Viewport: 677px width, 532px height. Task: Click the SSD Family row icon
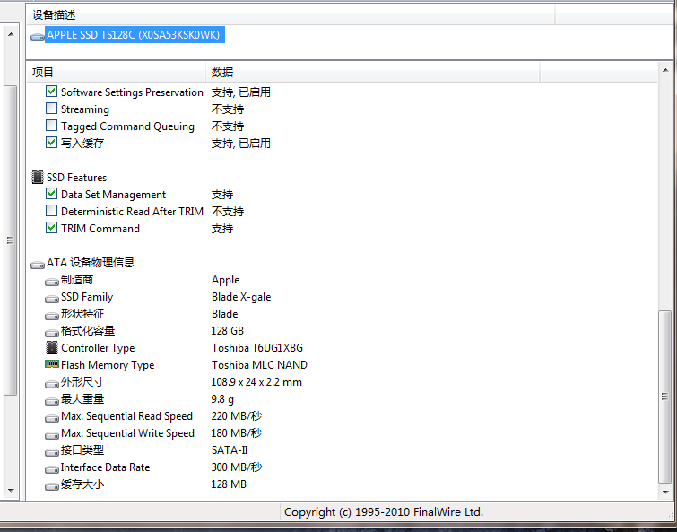click(x=52, y=299)
